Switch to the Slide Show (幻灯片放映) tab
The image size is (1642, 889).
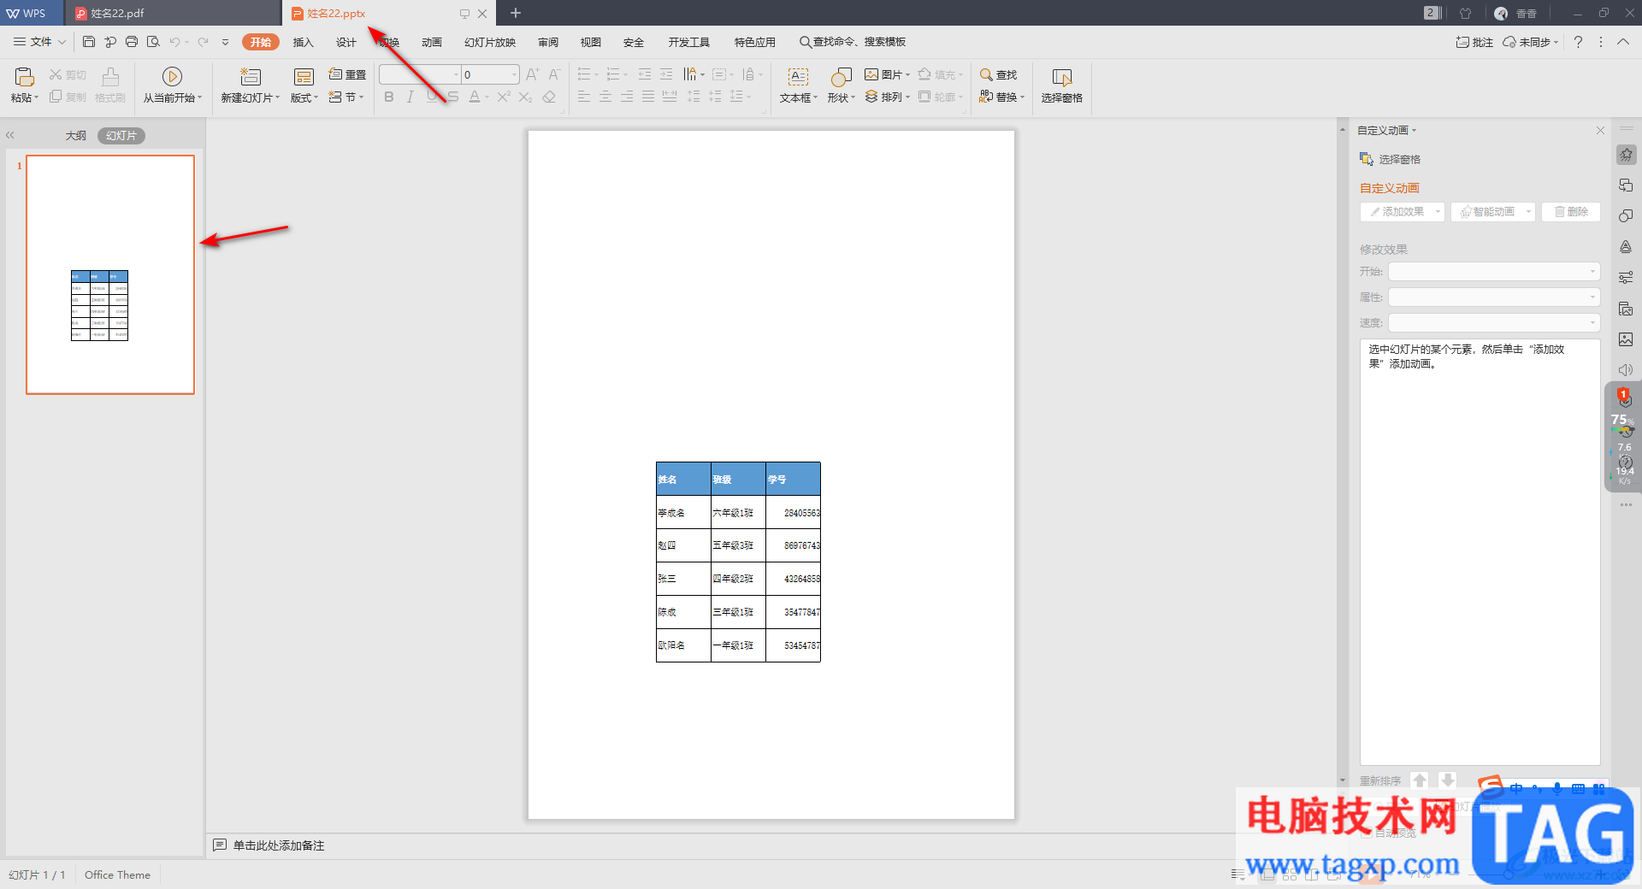(x=490, y=42)
